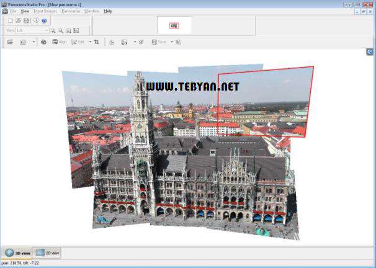Select the crop tool icon
376x268 pixels.
[97, 42]
